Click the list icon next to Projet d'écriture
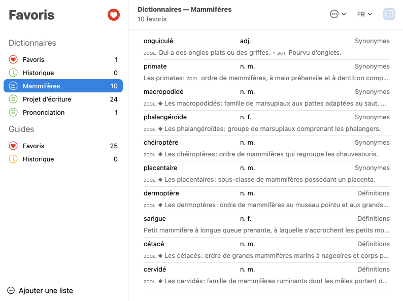 [13, 99]
